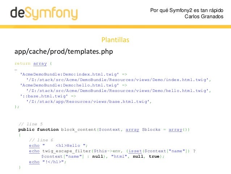
Task: Click the path ending in 'Demo/hello.html.twig'
Action: coord(117,90)
